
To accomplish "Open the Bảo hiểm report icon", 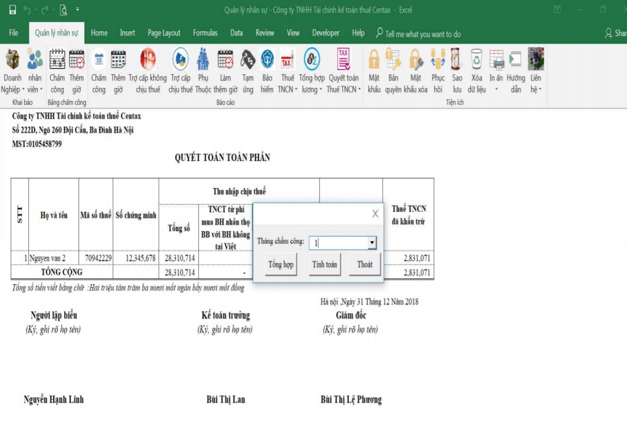I will (x=267, y=60).
